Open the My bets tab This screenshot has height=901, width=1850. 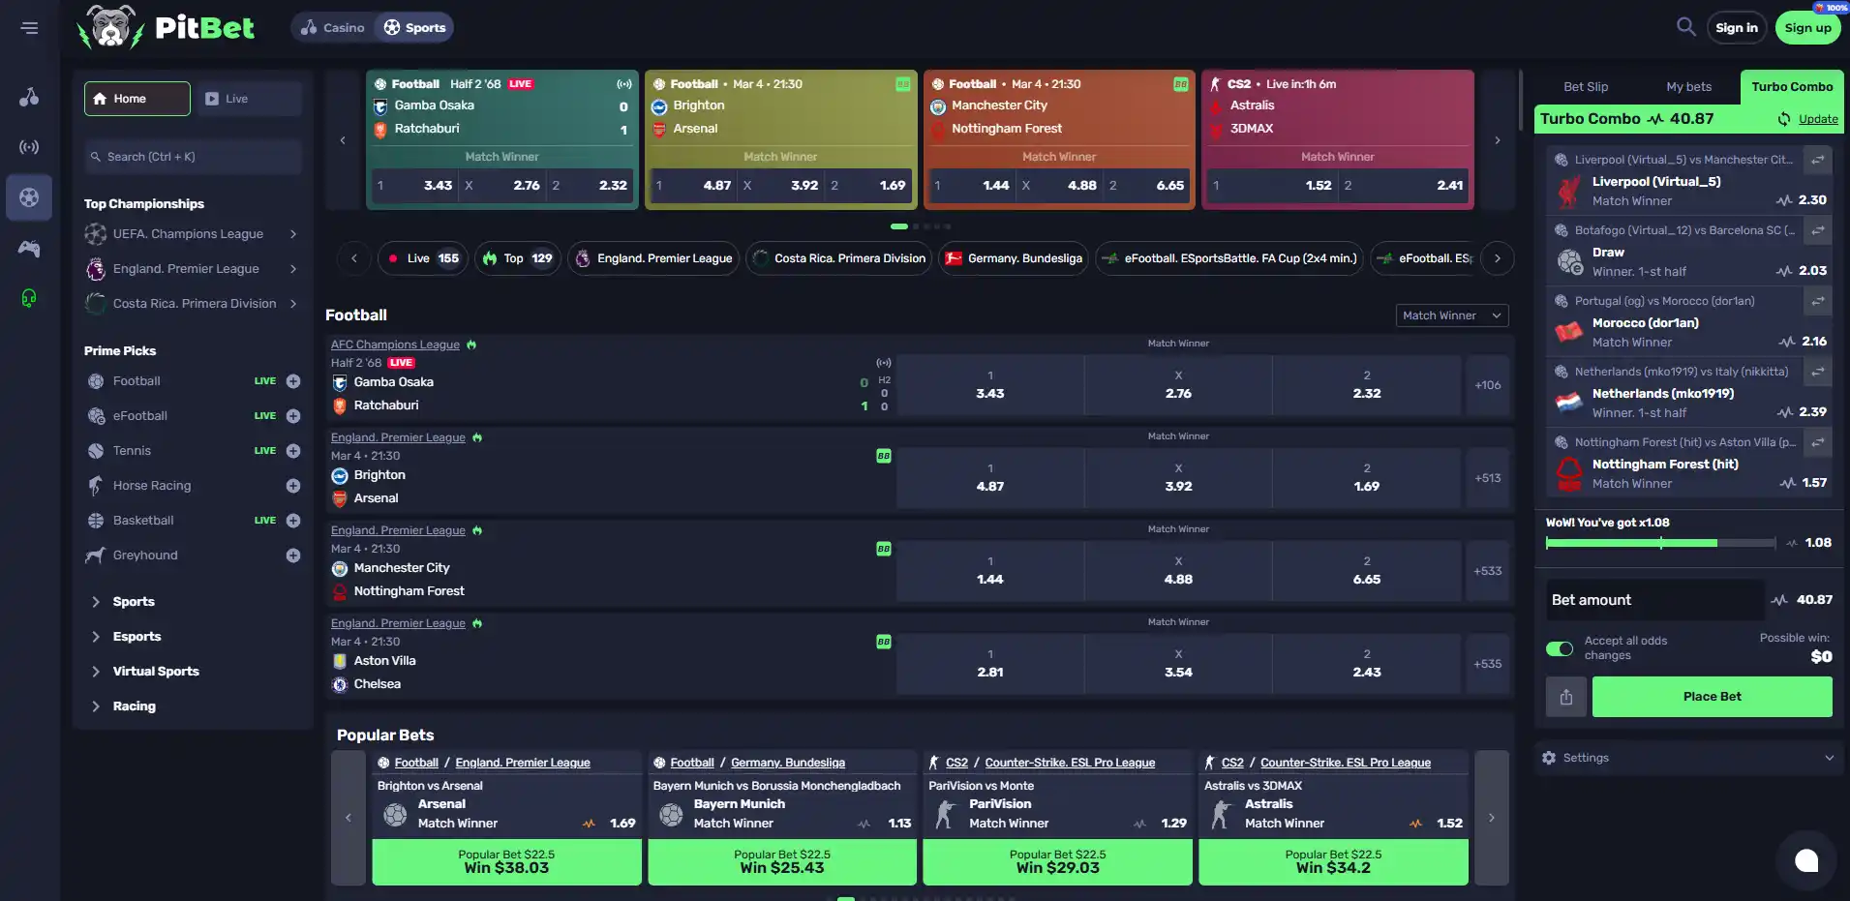point(1688,86)
